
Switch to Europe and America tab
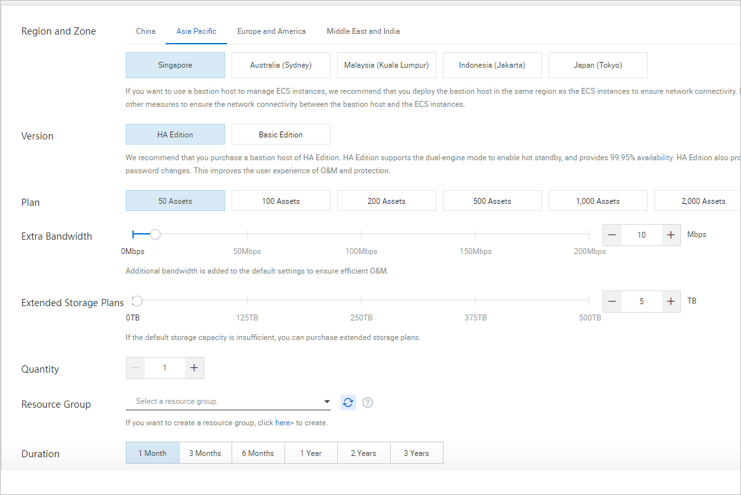[271, 31]
